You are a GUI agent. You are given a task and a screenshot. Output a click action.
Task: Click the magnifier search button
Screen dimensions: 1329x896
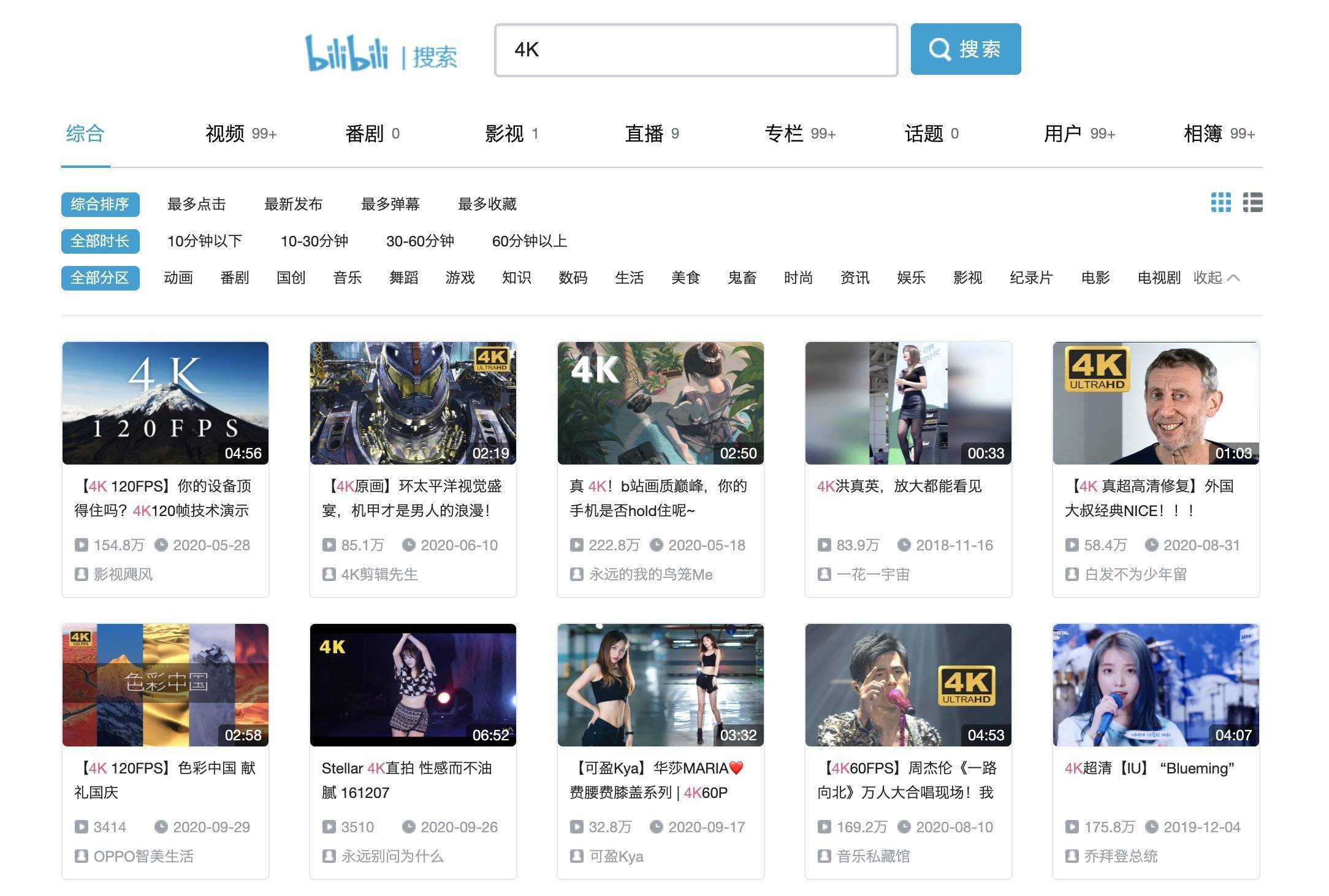coord(965,49)
